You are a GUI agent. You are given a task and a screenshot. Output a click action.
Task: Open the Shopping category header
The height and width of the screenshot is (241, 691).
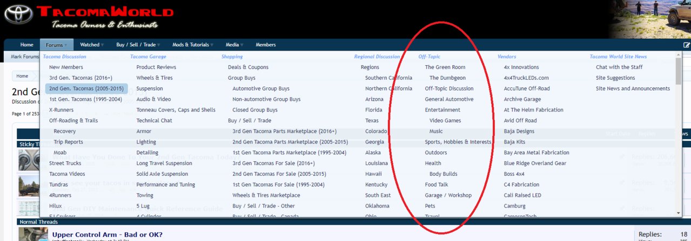pos(232,56)
